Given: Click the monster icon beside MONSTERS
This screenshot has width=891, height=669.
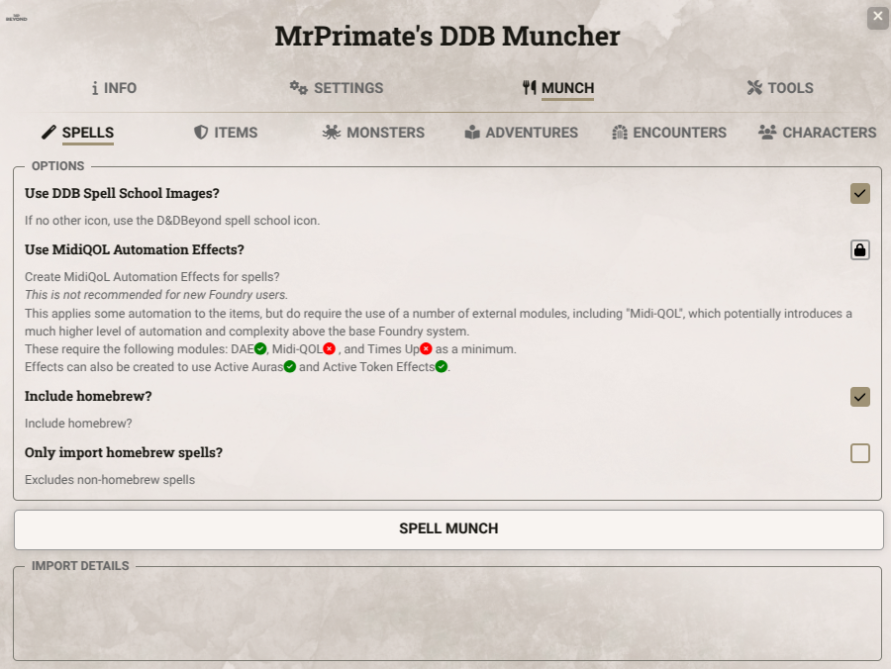Looking at the screenshot, I should click(332, 133).
